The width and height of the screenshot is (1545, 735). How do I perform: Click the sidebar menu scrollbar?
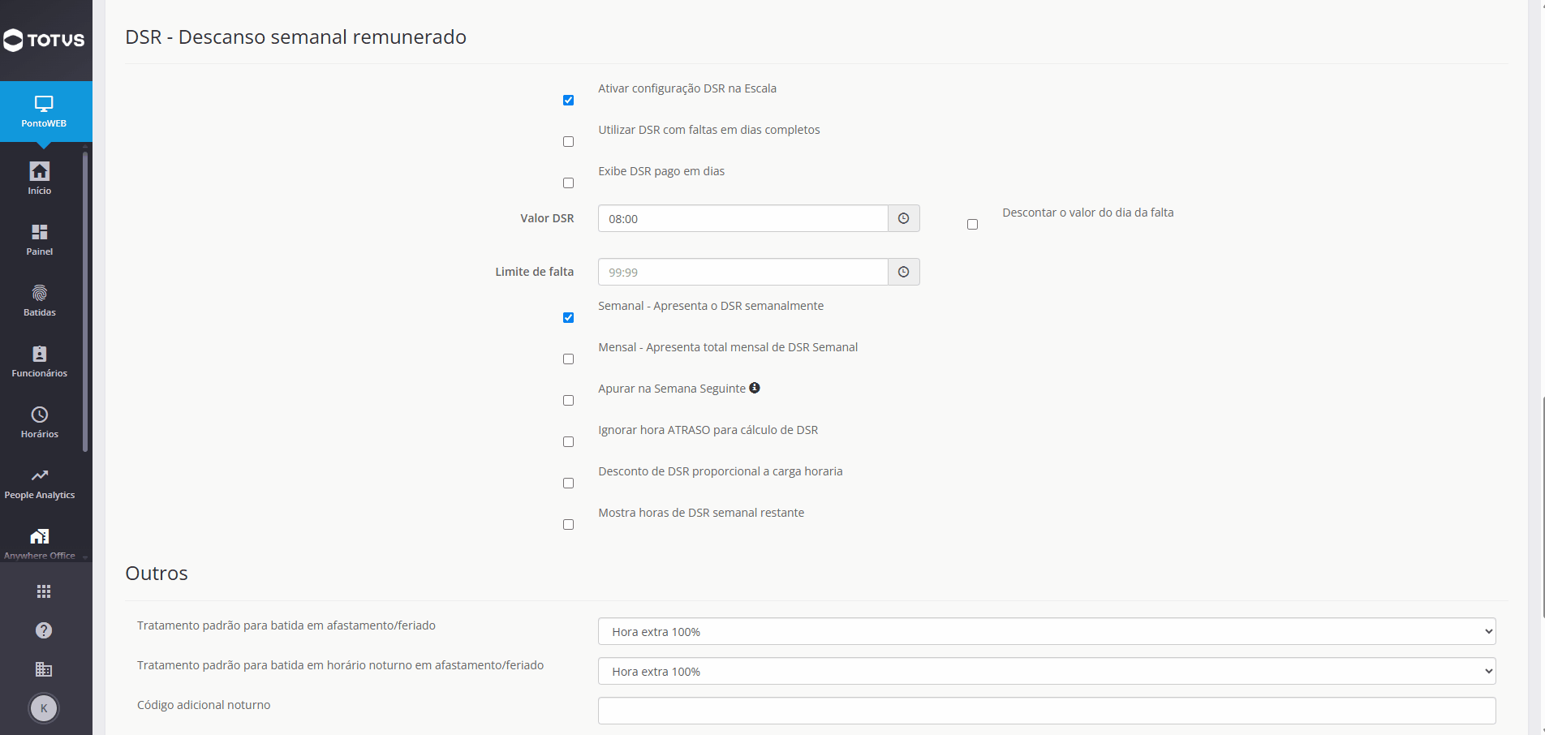tap(85, 300)
